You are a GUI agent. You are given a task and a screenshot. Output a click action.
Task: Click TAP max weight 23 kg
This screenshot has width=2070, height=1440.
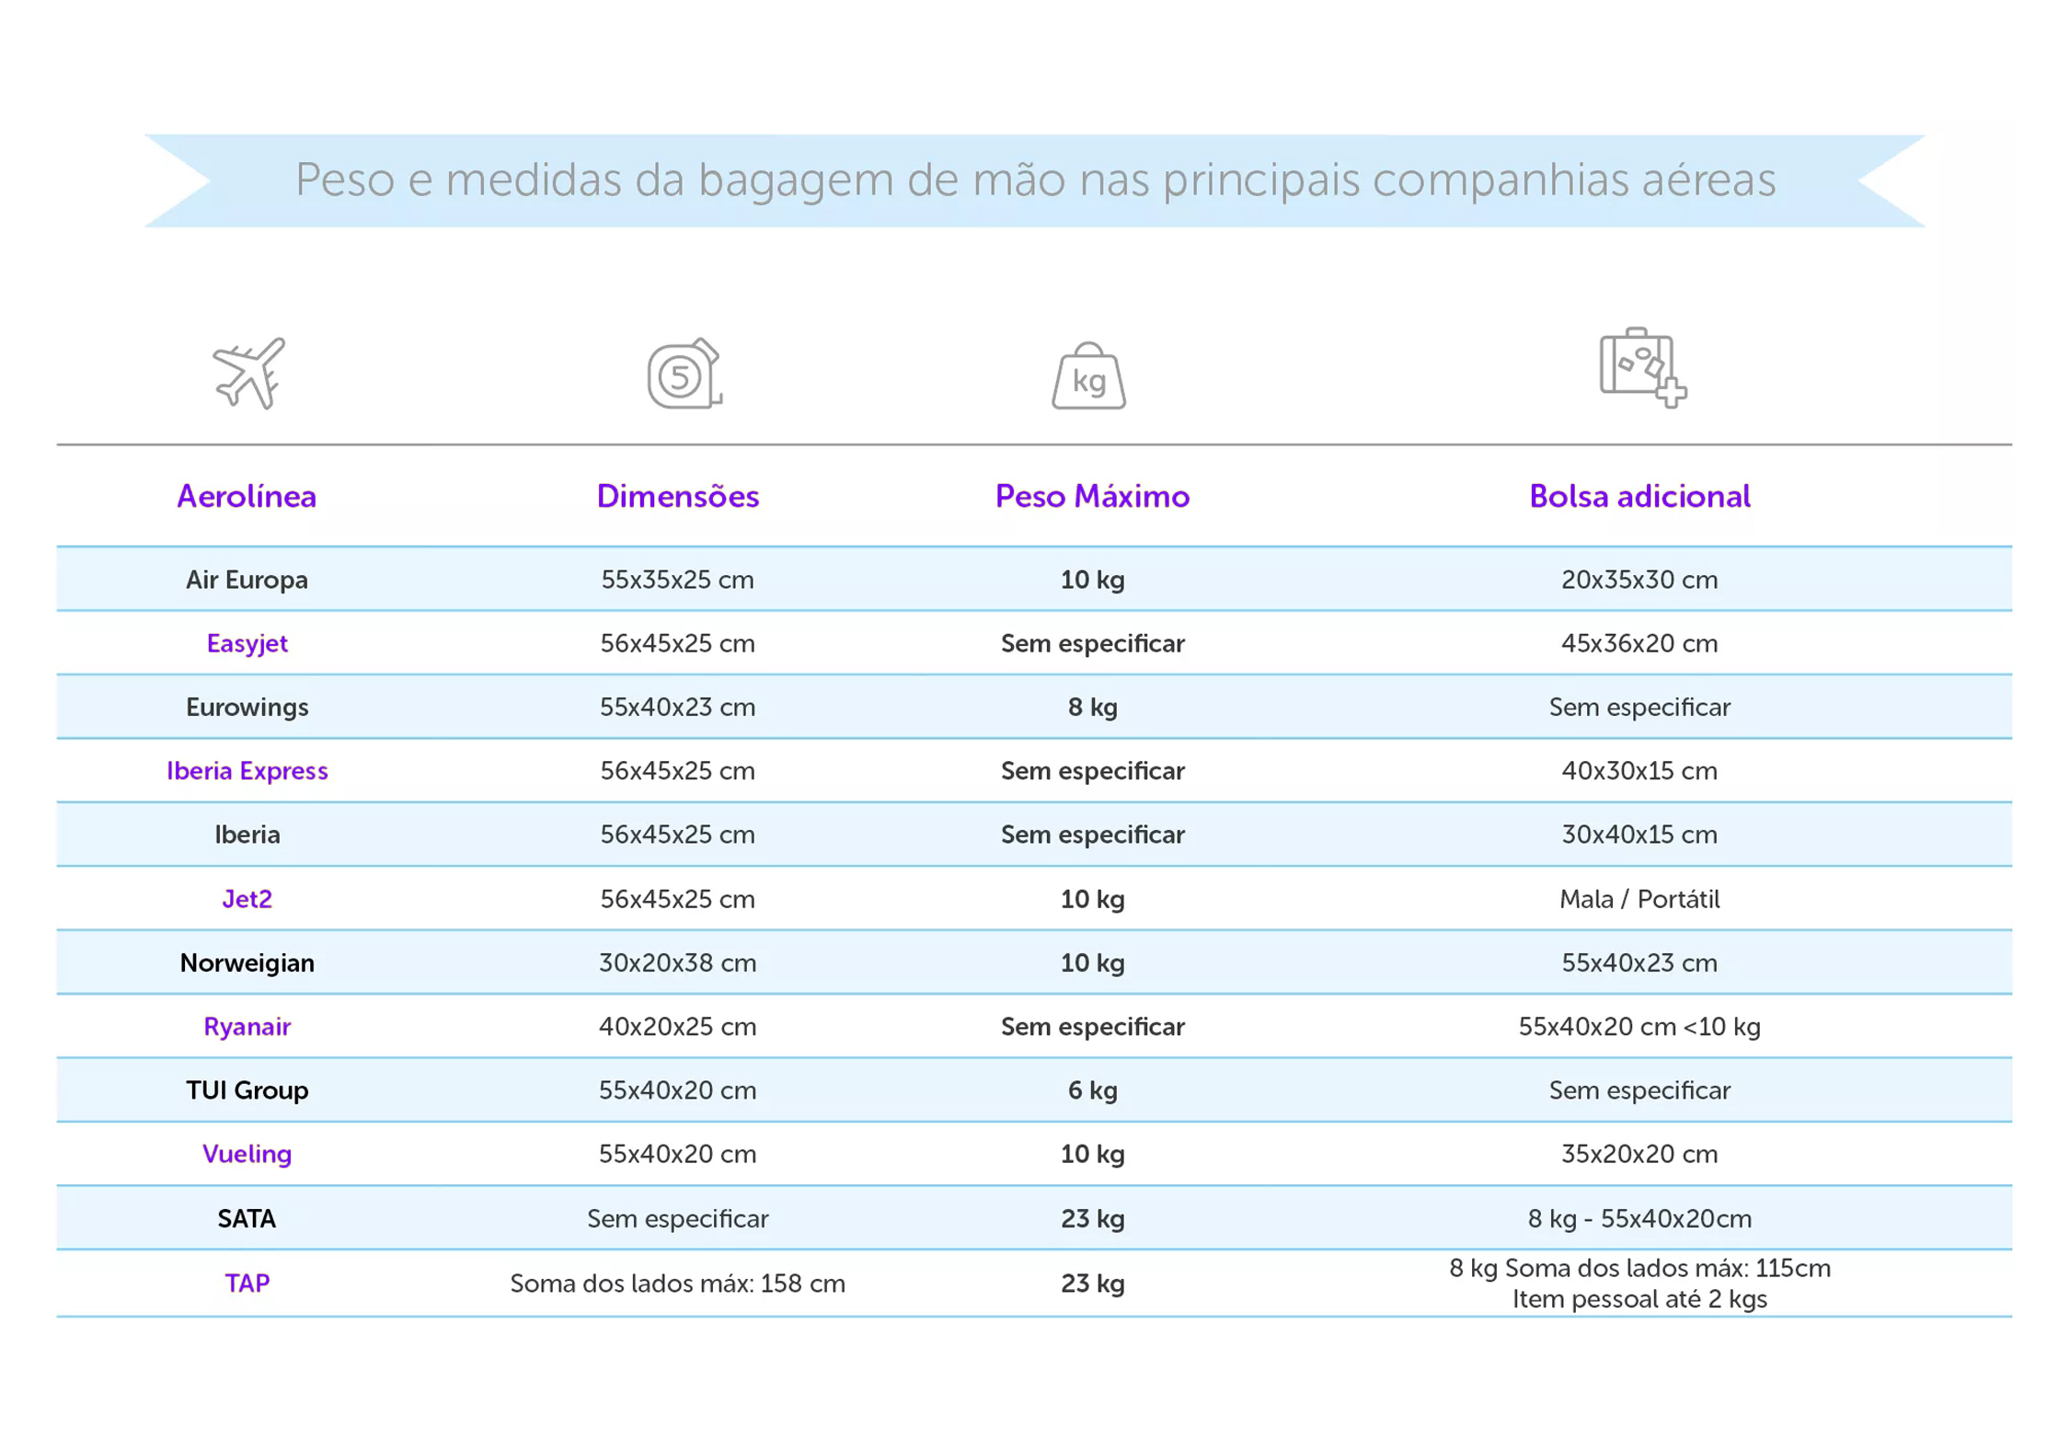(x=1093, y=1284)
